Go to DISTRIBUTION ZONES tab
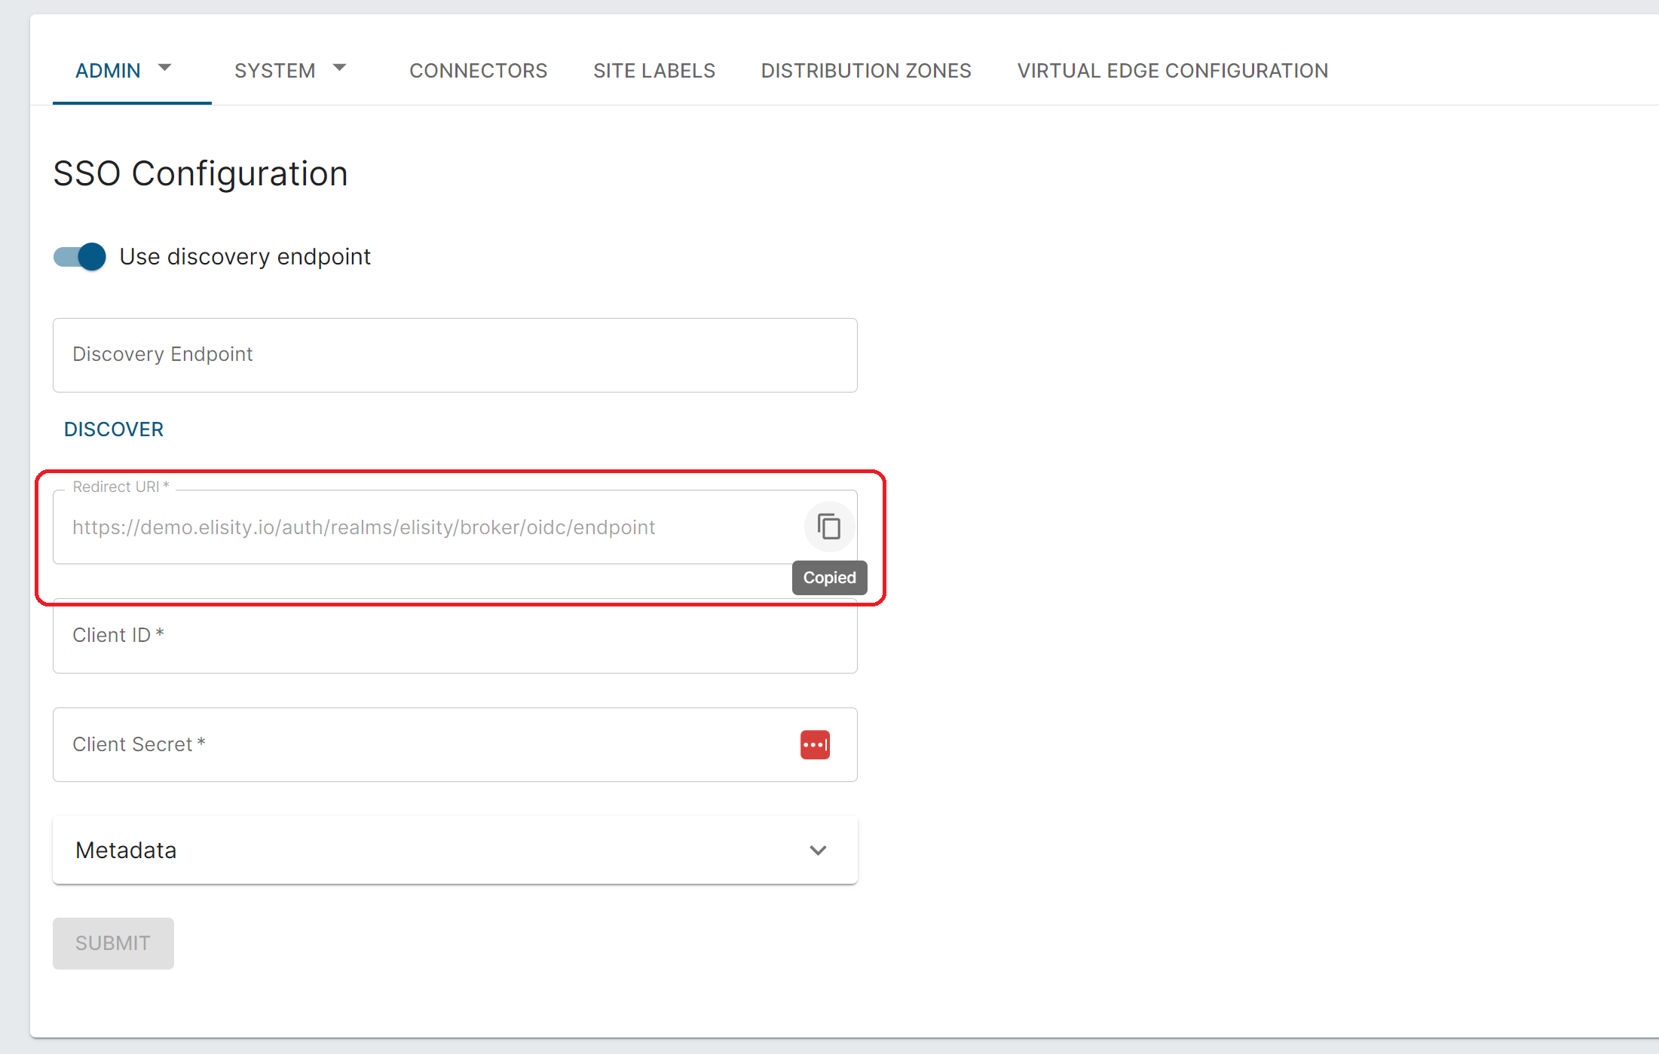The width and height of the screenshot is (1659, 1054). (865, 71)
